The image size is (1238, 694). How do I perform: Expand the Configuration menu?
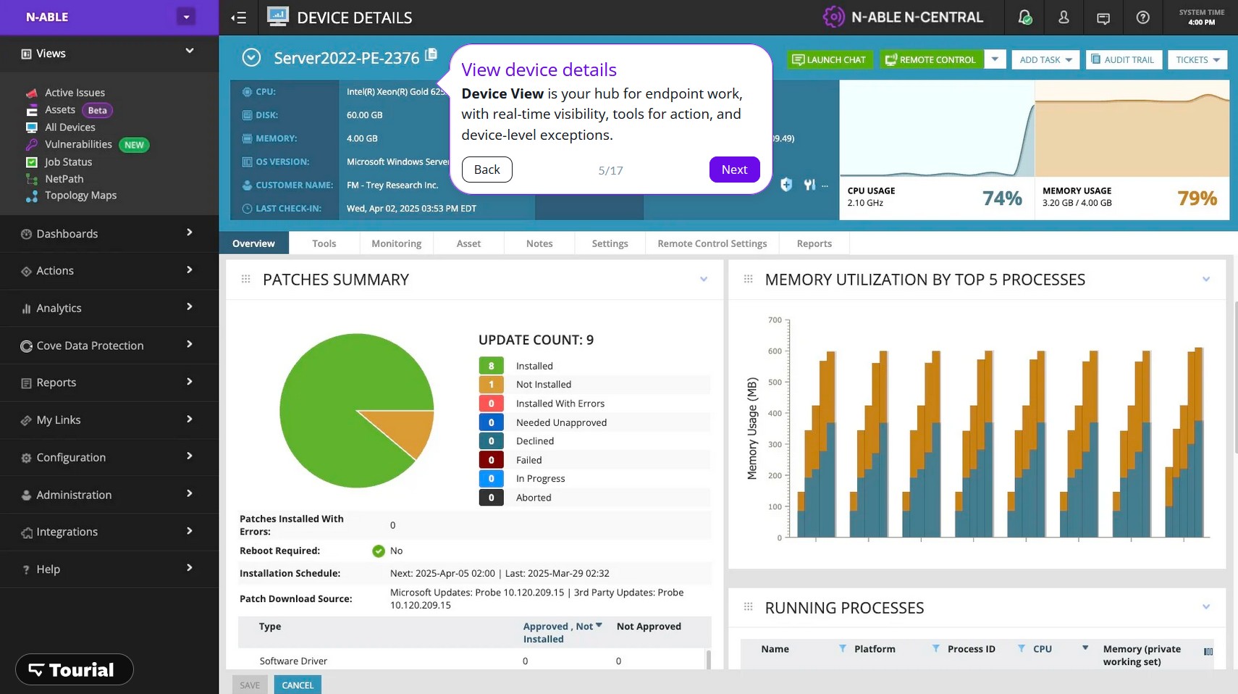[x=190, y=456]
